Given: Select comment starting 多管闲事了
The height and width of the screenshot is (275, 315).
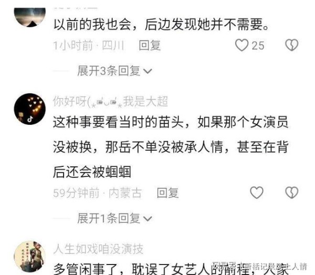Looking at the screenshot, I should click(171, 269).
